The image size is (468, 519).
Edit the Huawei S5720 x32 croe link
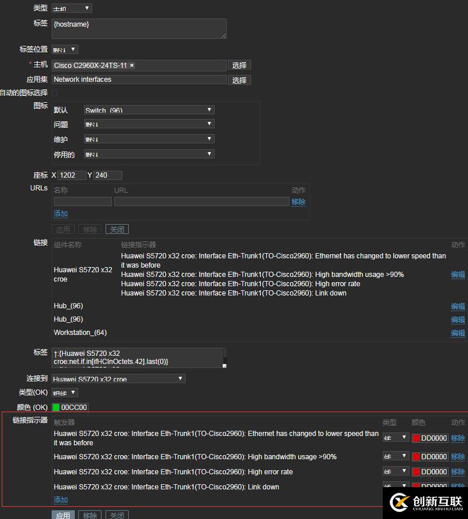pos(458,275)
